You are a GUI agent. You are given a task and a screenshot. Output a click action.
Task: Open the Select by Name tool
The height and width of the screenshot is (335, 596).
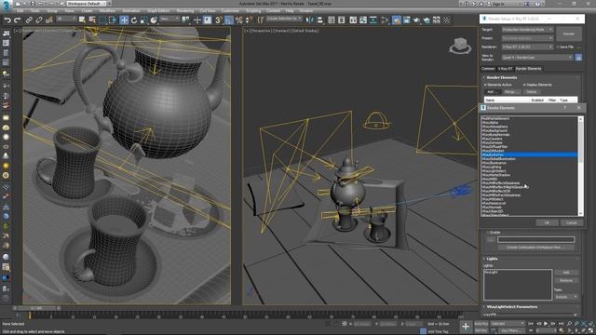92,20
